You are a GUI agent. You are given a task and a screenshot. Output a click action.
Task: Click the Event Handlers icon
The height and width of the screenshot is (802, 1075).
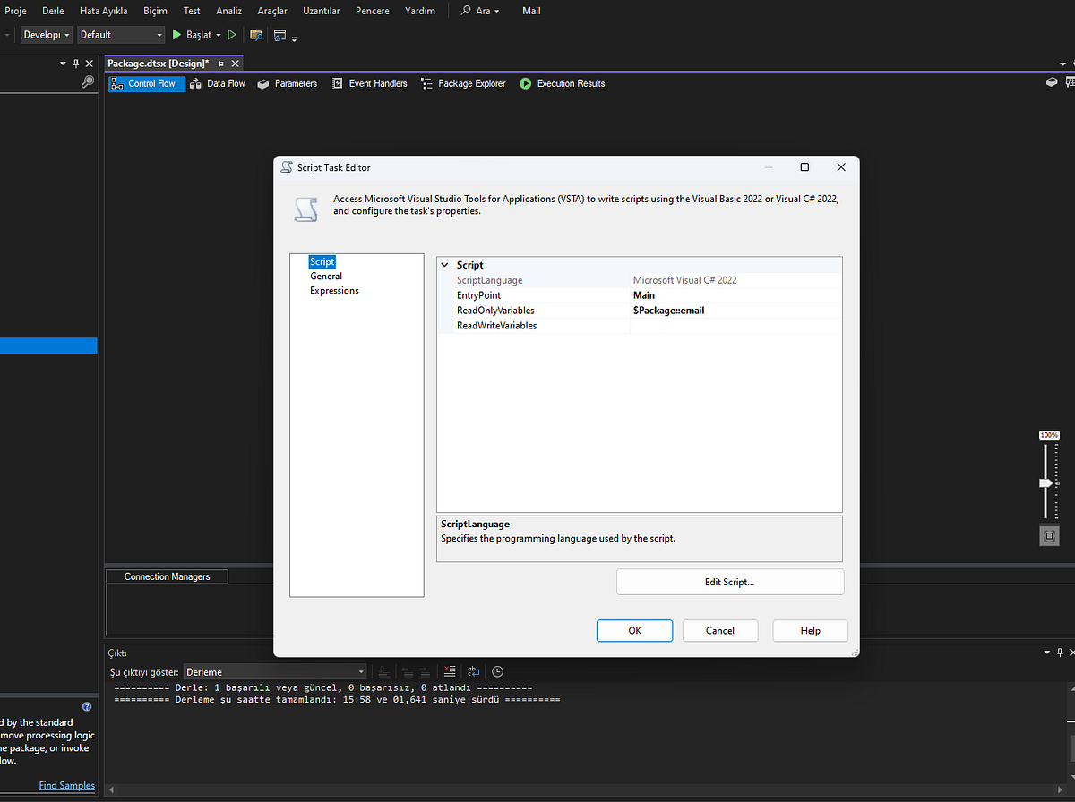pyautogui.click(x=338, y=83)
